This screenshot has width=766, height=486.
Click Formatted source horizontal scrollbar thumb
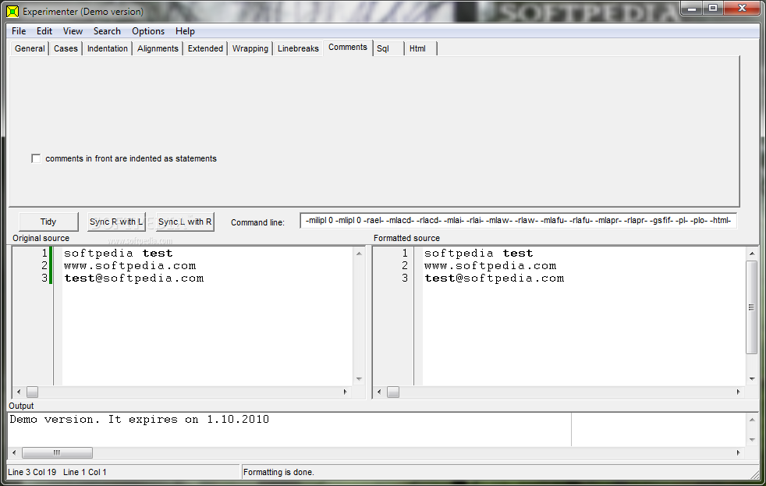(393, 392)
